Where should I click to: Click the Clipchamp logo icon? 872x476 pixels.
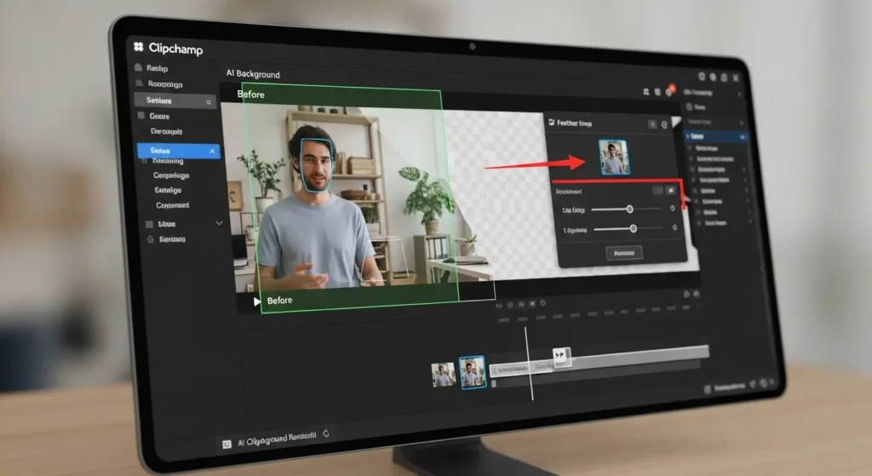point(139,48)
